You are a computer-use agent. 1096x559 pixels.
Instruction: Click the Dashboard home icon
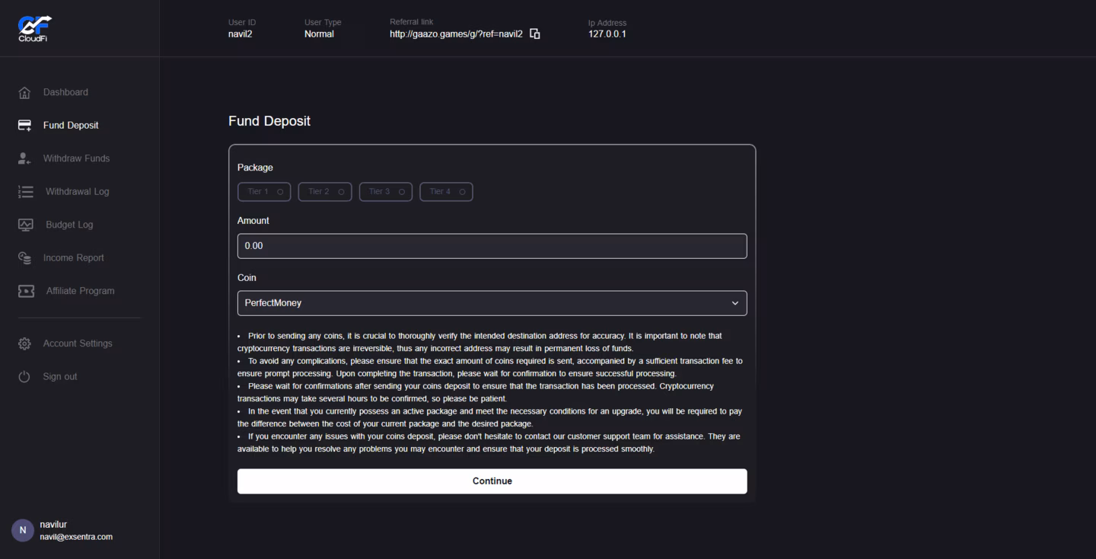[x=24, y=93]
